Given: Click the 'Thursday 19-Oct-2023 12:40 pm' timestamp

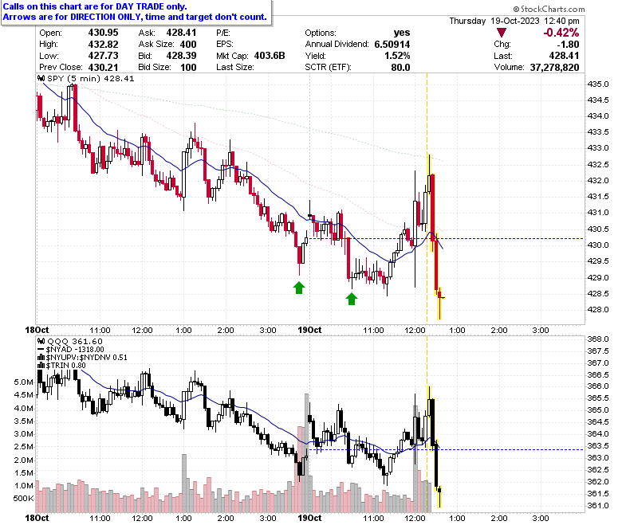Looking at the screenshot, I should (x=514, y=21).
